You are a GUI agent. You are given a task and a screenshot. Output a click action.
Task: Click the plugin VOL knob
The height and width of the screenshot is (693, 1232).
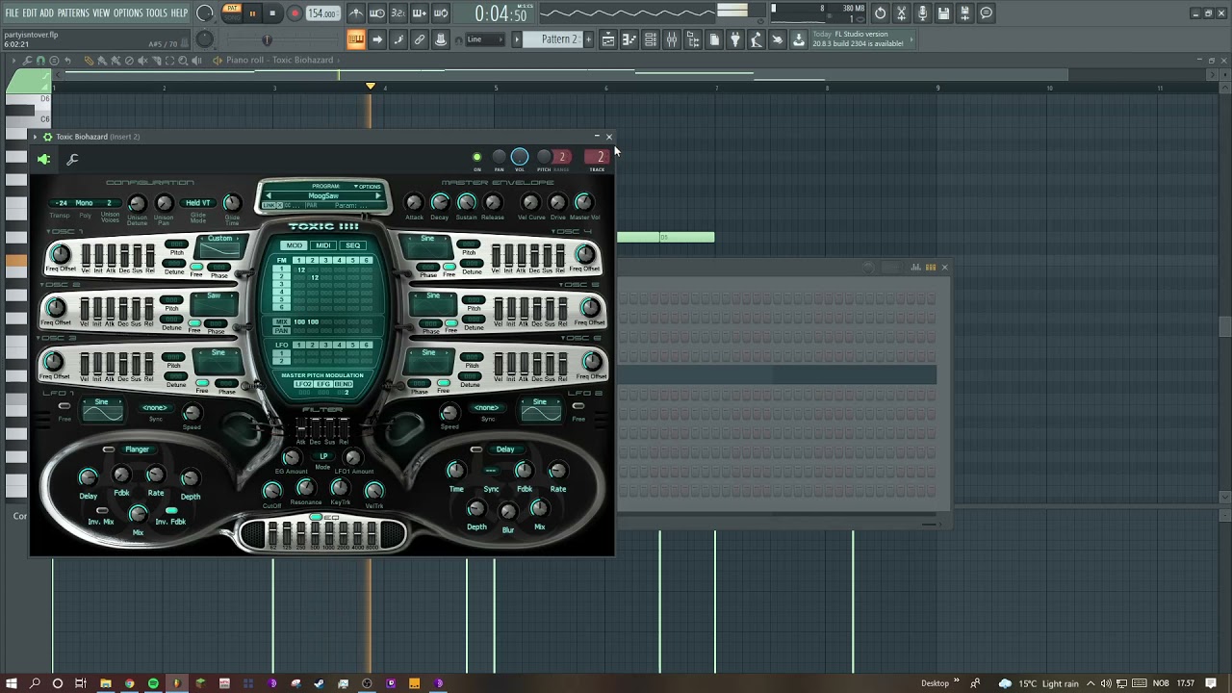point(520,157)
